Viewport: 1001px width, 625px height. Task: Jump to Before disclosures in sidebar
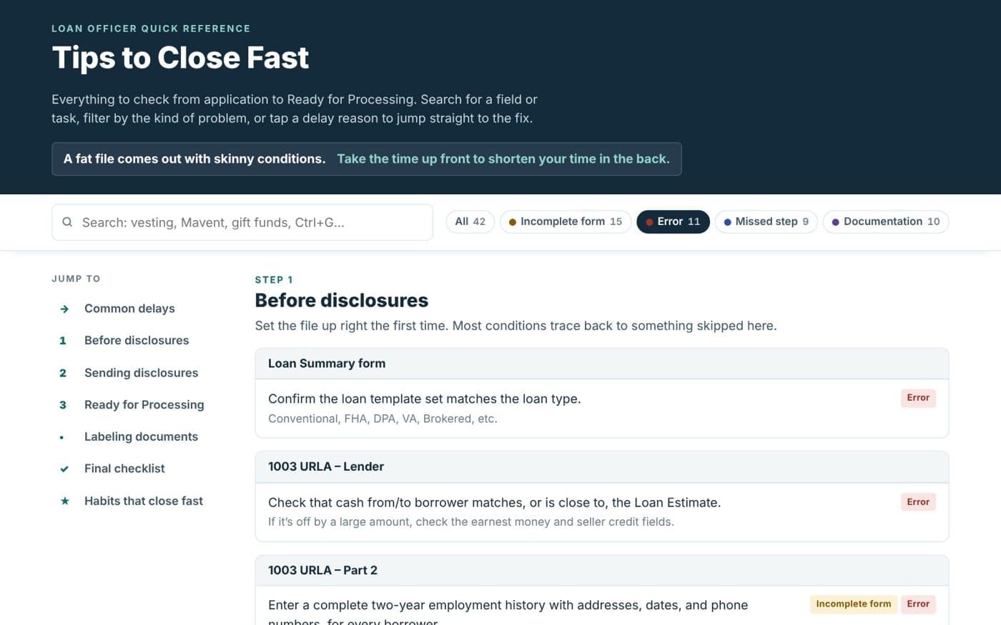click(x=137, y=340)
